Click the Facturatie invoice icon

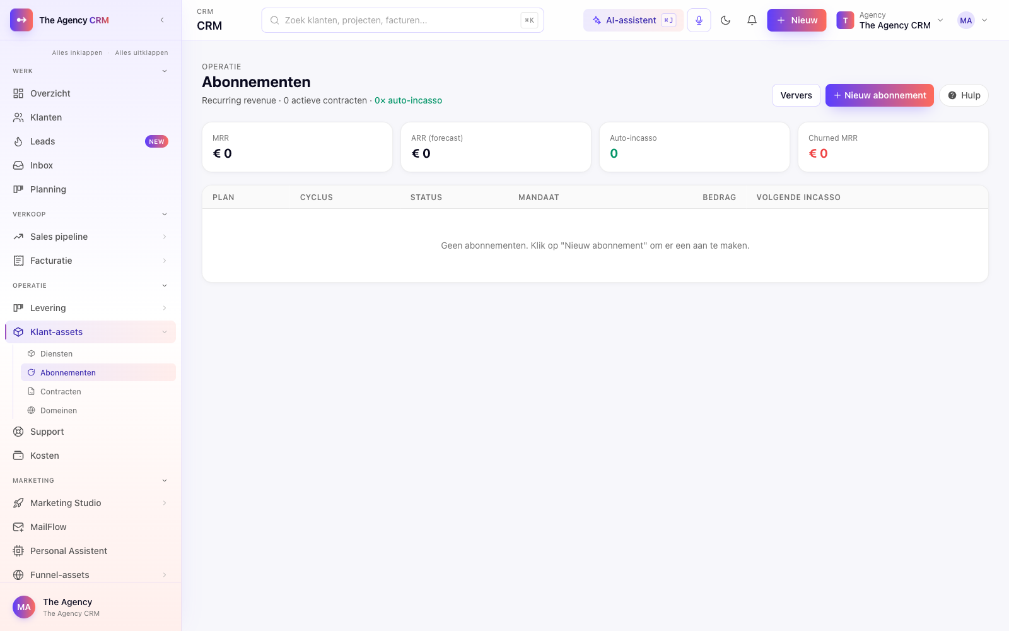18,261
